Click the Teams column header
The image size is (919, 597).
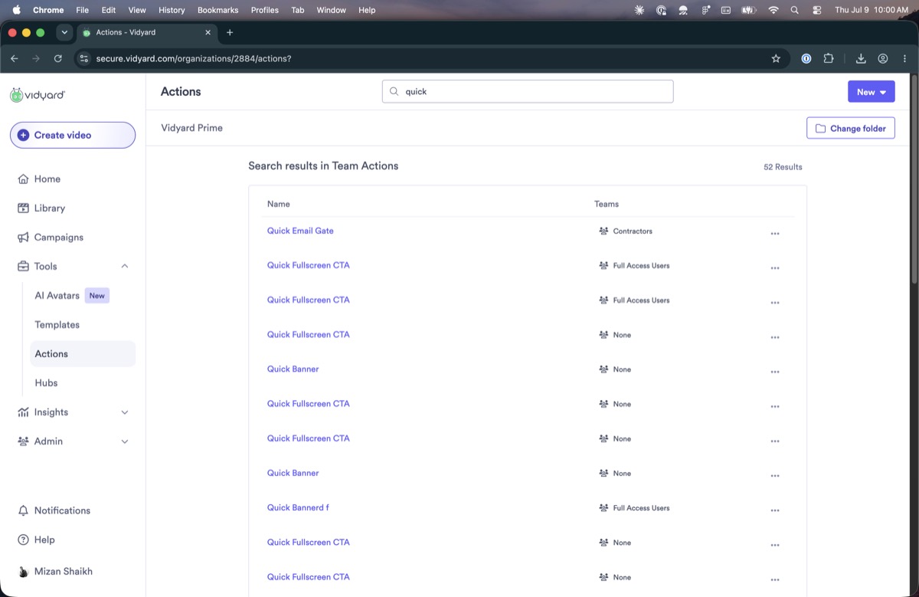[607, 204]
